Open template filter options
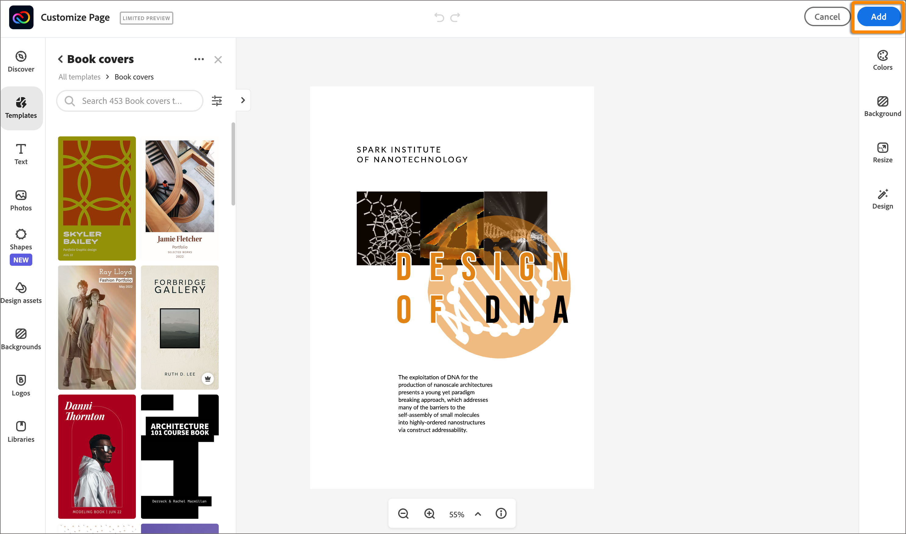Viewport: 906px width, 534px height. tap(217, 101)
